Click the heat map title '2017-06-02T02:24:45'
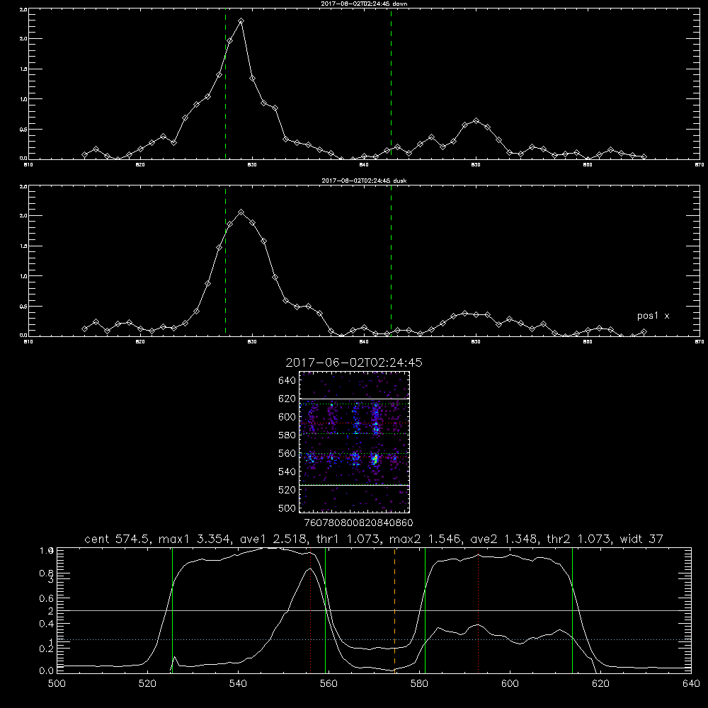Viewport: 708px width, 708px height. coord(354,362)
